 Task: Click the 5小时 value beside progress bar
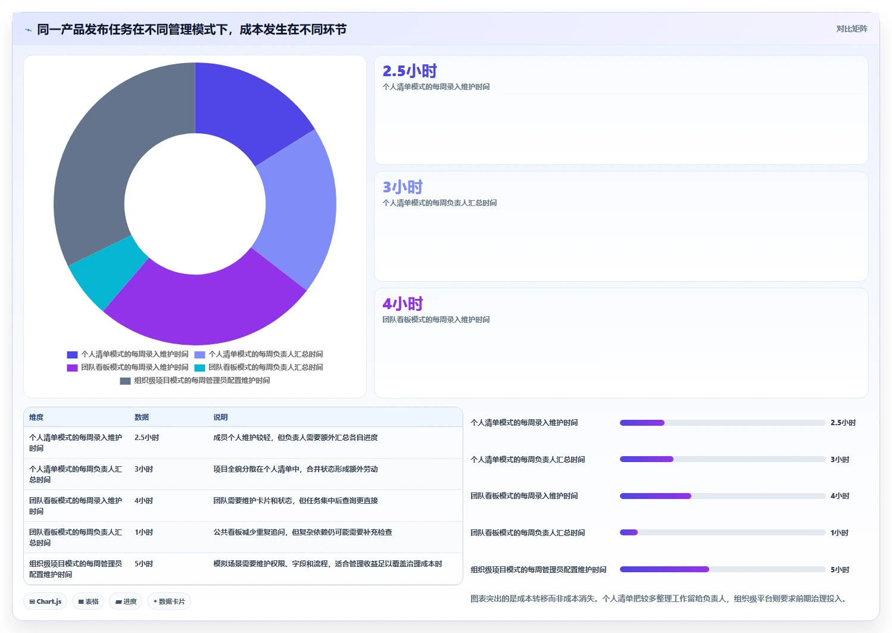click(840, 570)
